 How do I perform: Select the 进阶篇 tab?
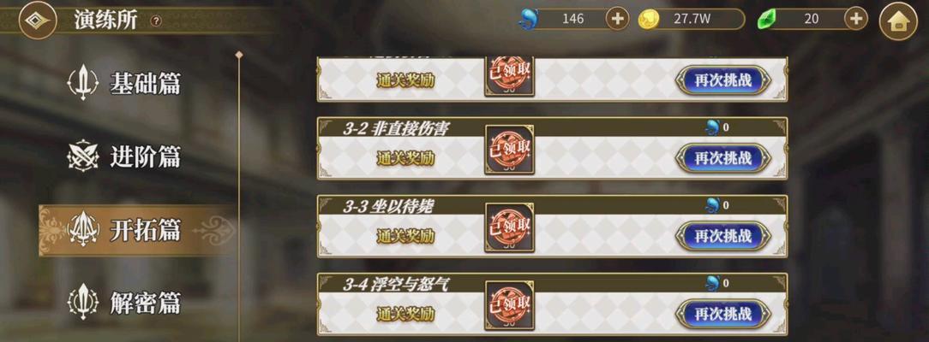[x=124, y=157]
